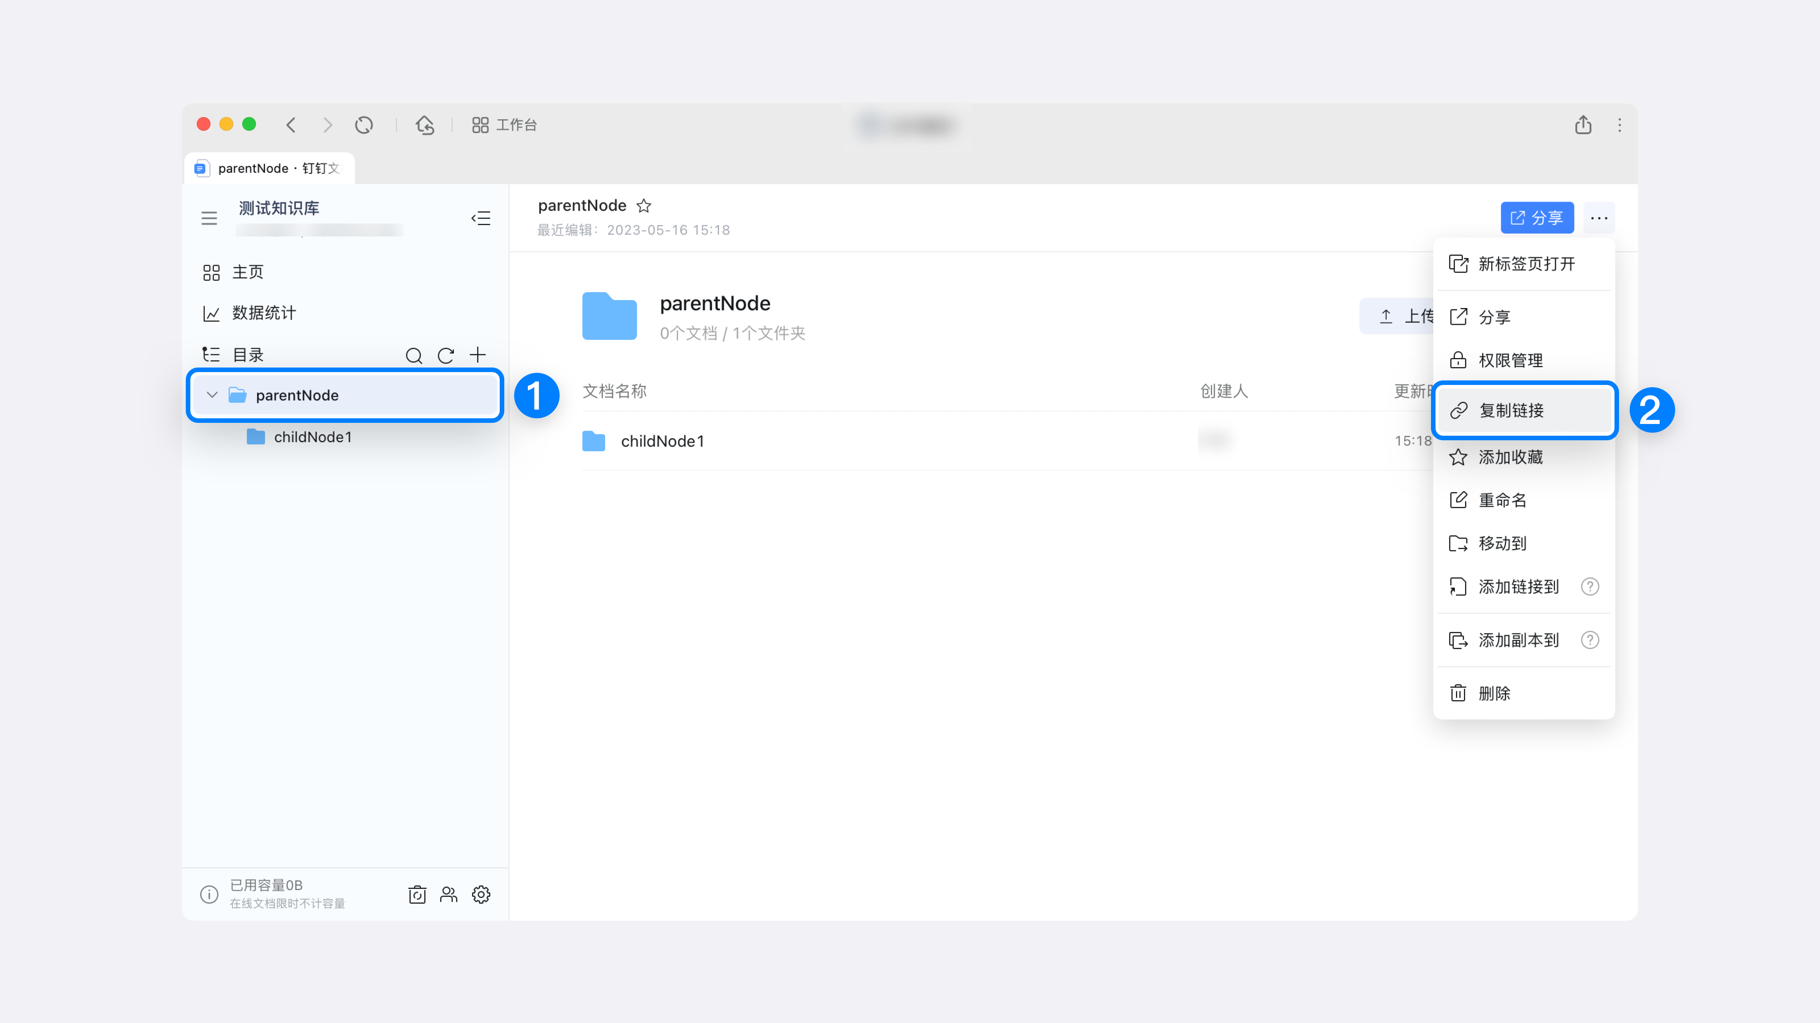This screenshot has width=1820, height=1023.
Task: Open the childNode1 folder row
Action: click(662, 441)
